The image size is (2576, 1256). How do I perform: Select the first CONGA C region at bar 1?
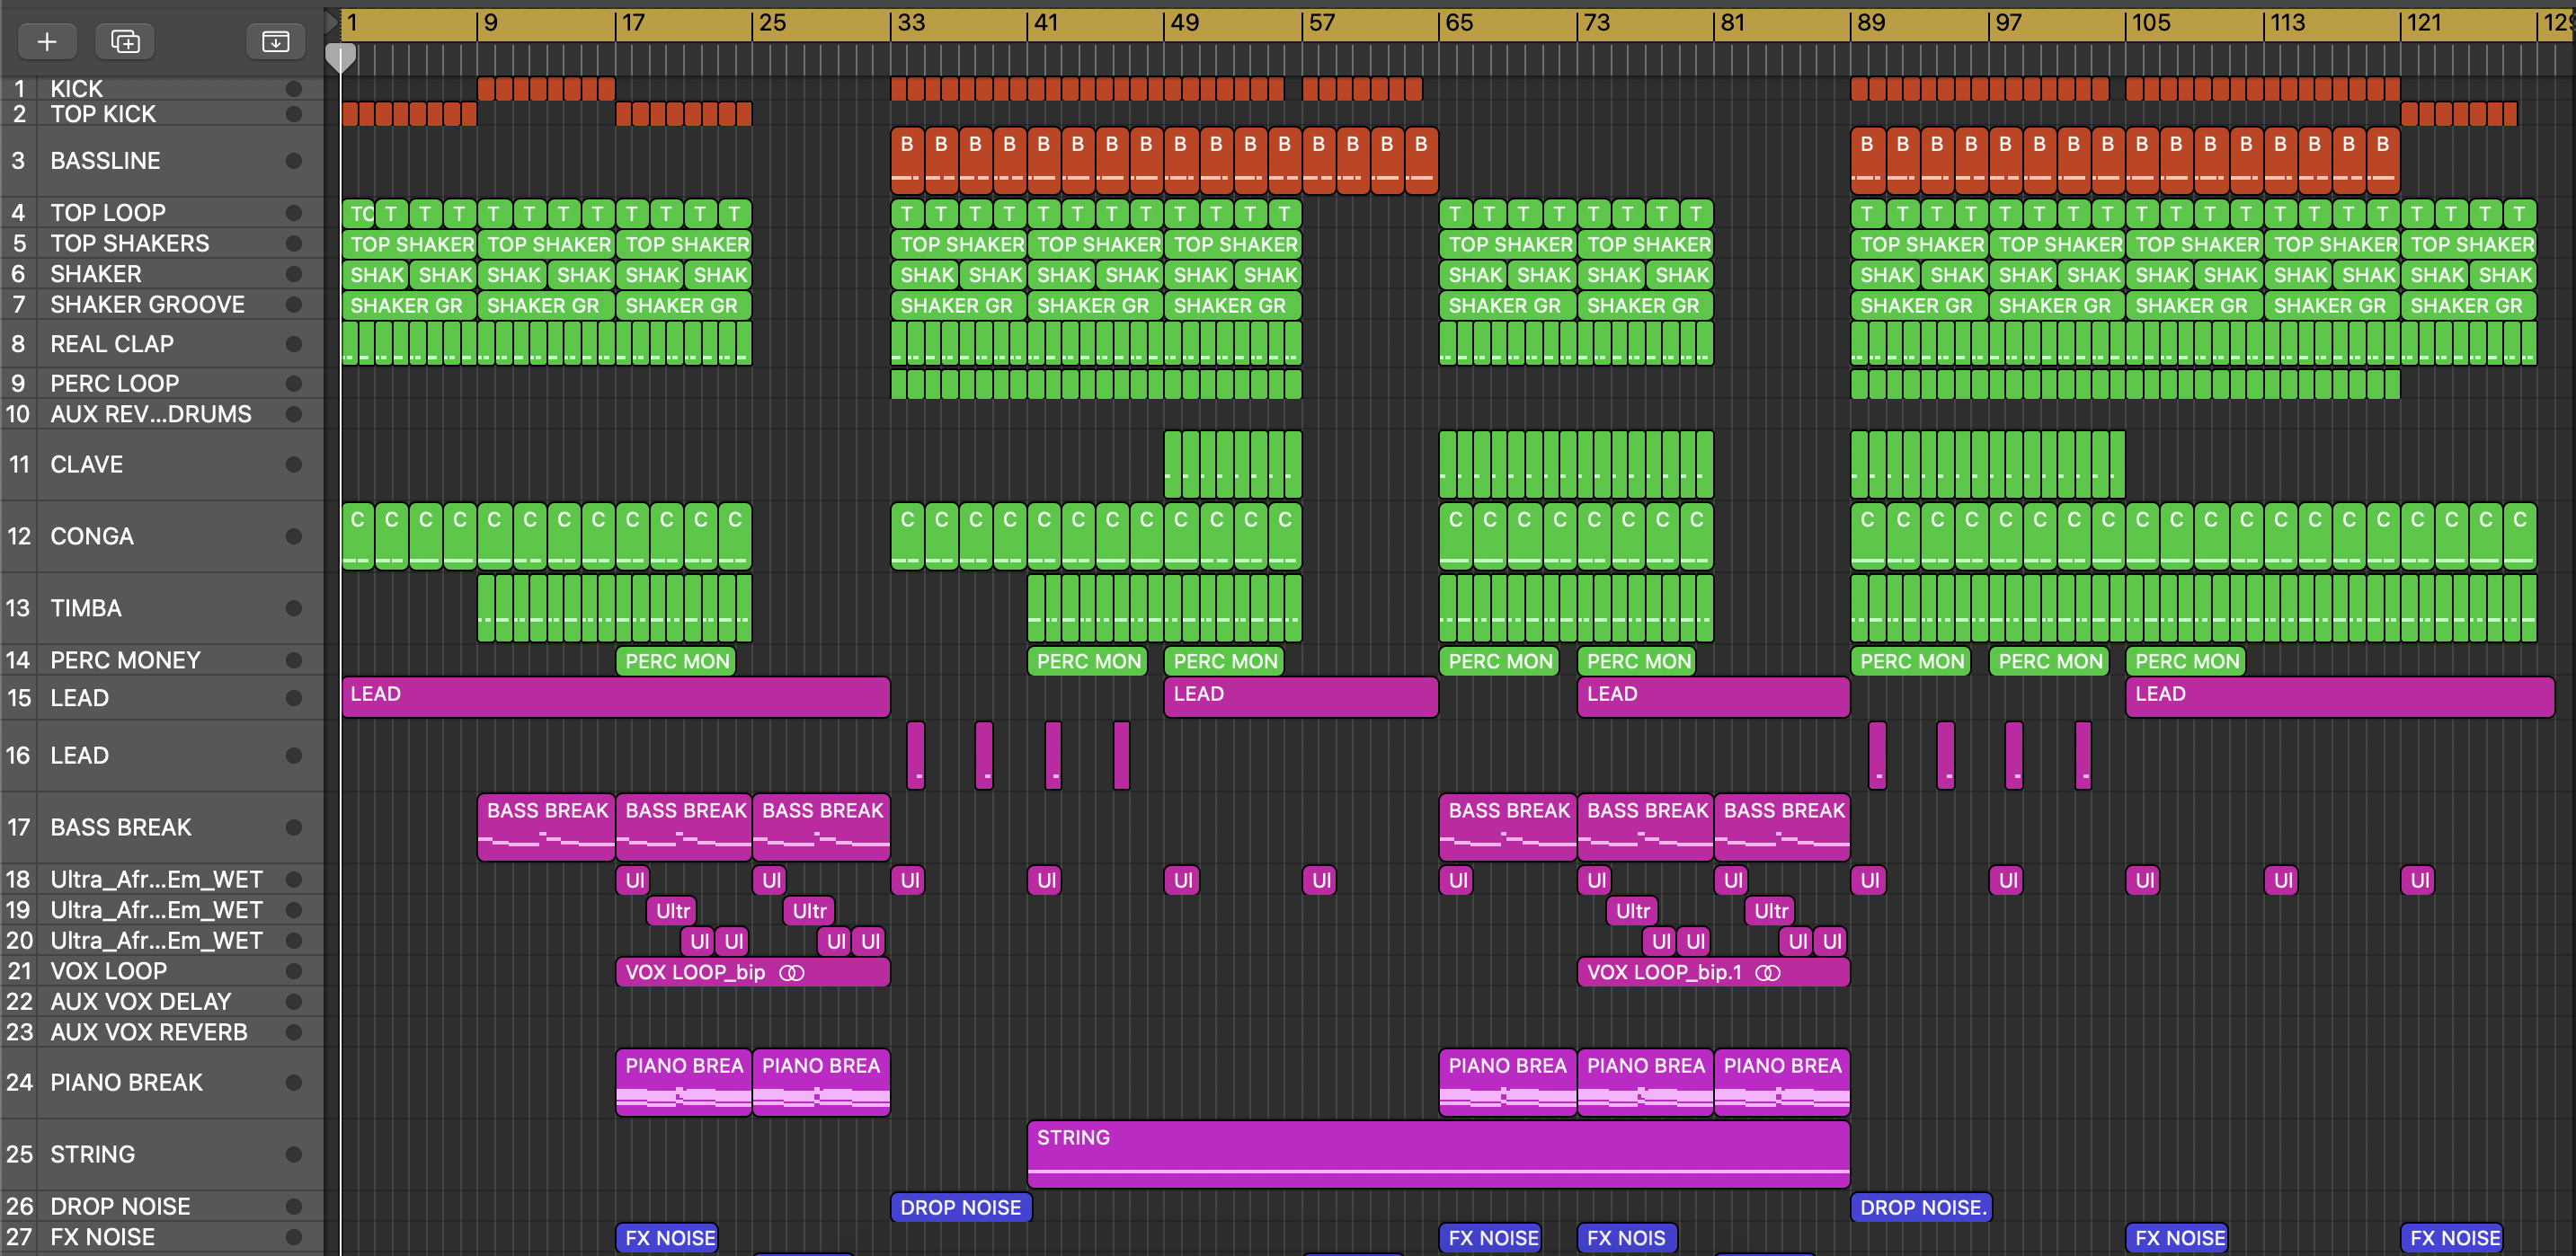pyautogui.click(x=357, y=535)
